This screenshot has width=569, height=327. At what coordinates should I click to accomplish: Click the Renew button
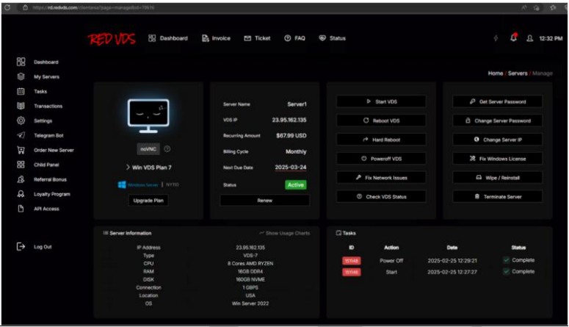click(x=264, y=200)
